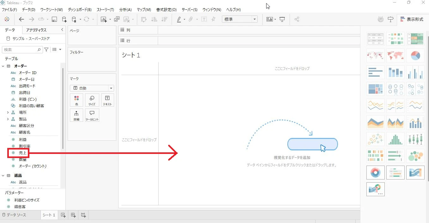Choose the treemap chart in Show Me
Image resolution: width=429 pixels, height=223 pixels.
click(376, 89)
